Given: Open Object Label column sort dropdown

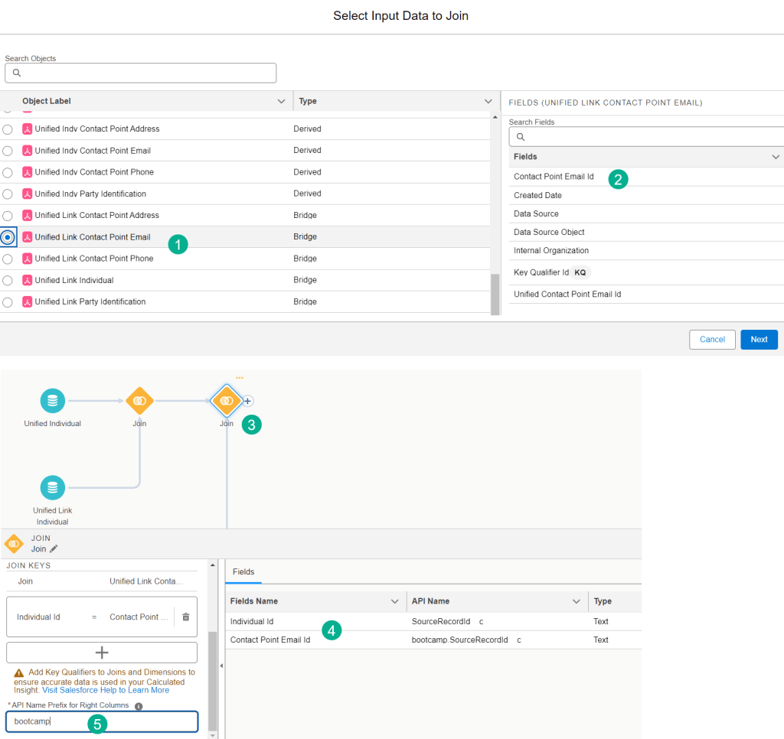Looking at the screenshot, I should [280, 101].
